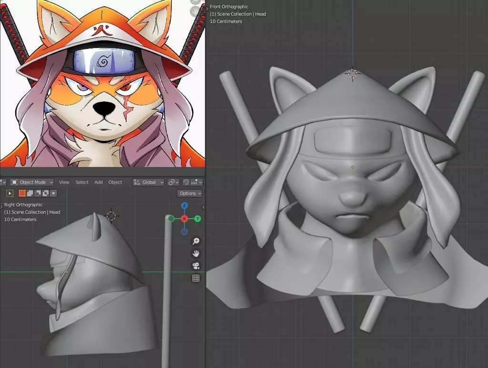Image resolution: width=488 pixels, height=368 pixels.
Task: Click the negative Z axis gizmo circle
Action: (x=184, y=232)
